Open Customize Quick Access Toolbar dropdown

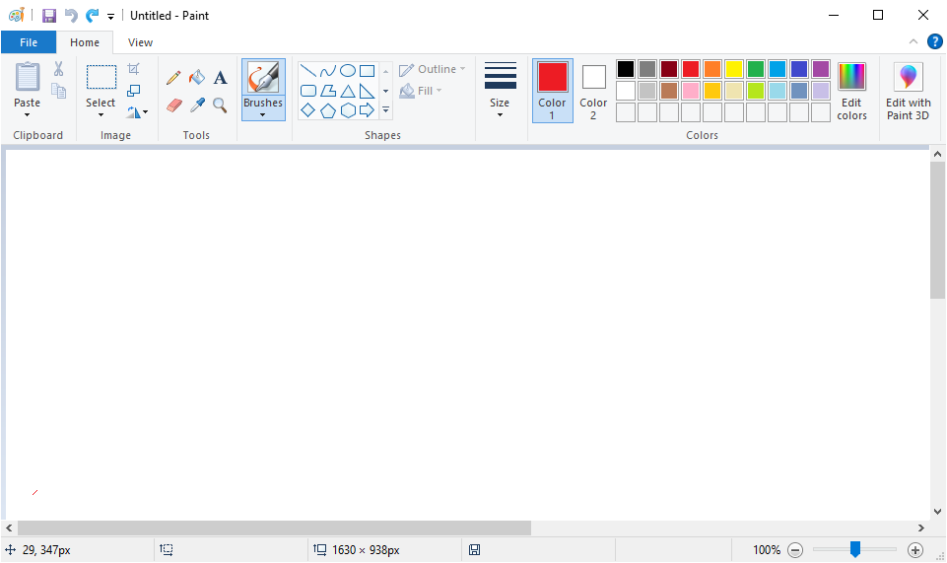[x=110, y=17]
